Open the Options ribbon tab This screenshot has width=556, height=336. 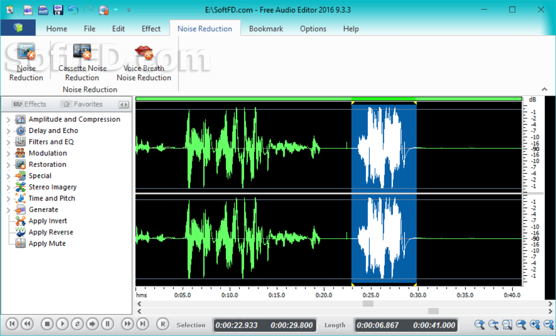tap(313, 29)
